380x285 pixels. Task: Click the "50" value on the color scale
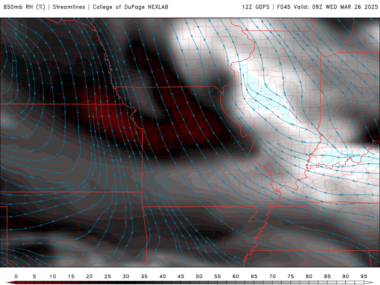[199, 276]
